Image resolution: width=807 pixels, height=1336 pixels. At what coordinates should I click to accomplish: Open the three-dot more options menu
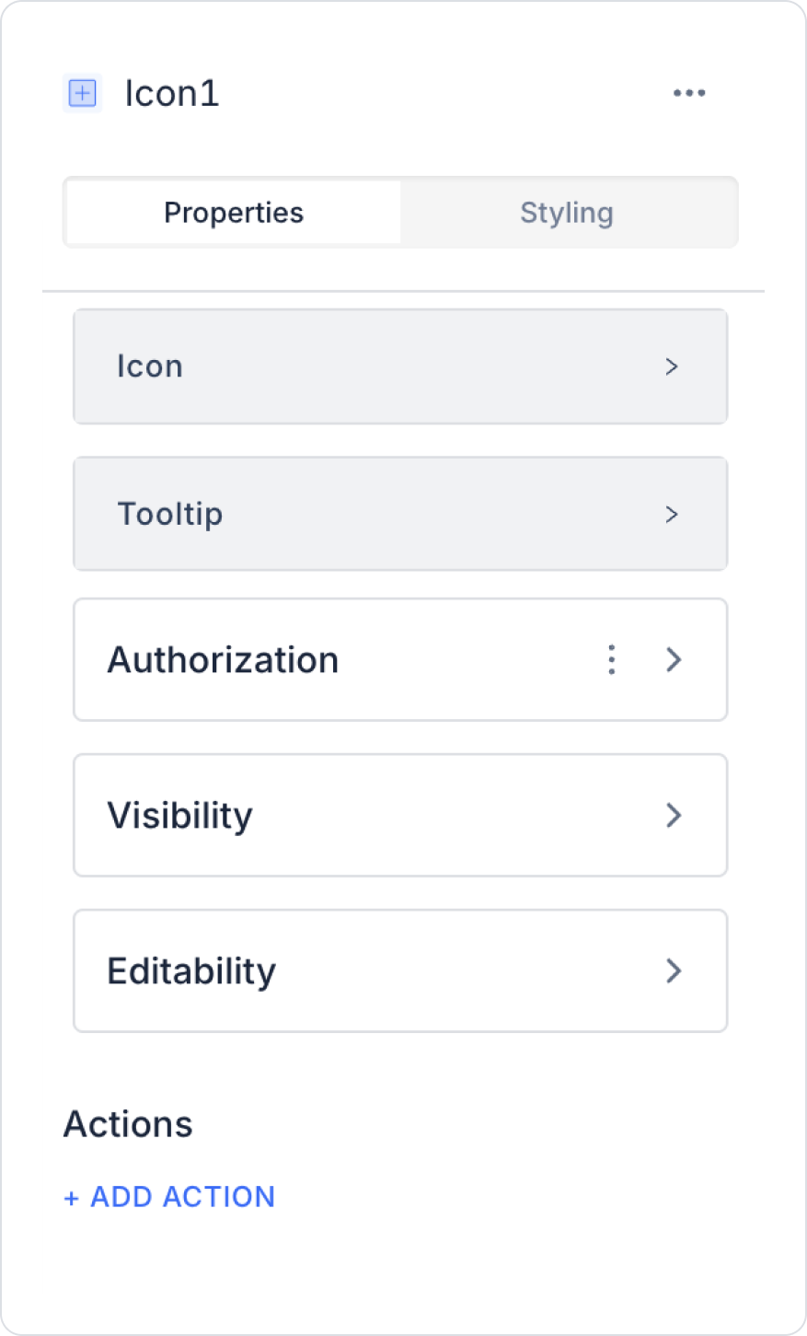tap(689, 93)
